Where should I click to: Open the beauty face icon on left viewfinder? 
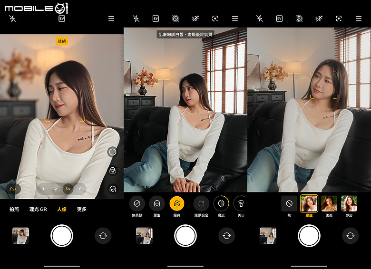pyautogui.click(x=113, y=189)
